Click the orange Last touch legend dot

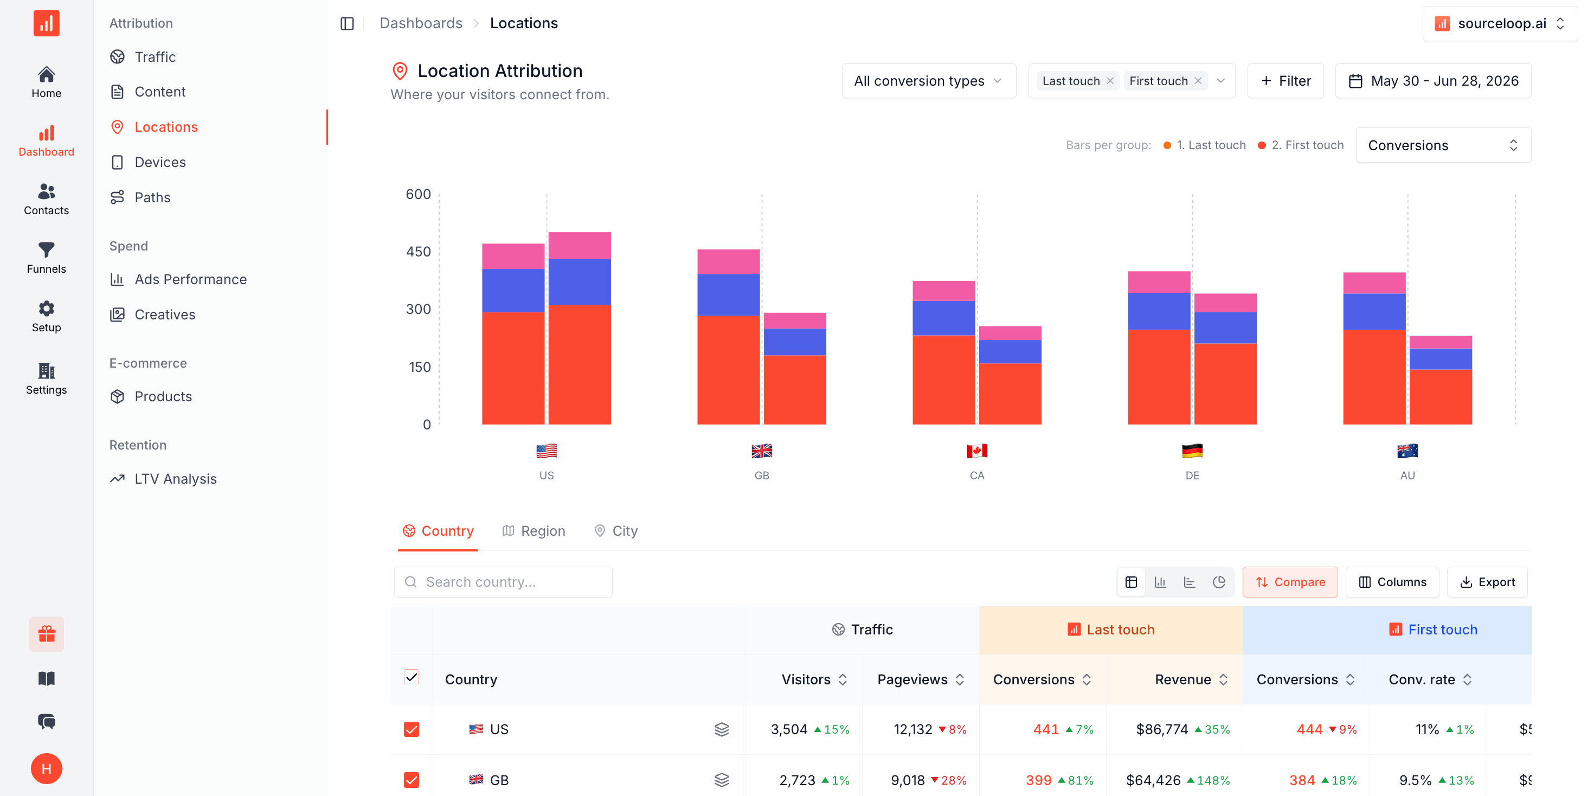coord(1167,145)
